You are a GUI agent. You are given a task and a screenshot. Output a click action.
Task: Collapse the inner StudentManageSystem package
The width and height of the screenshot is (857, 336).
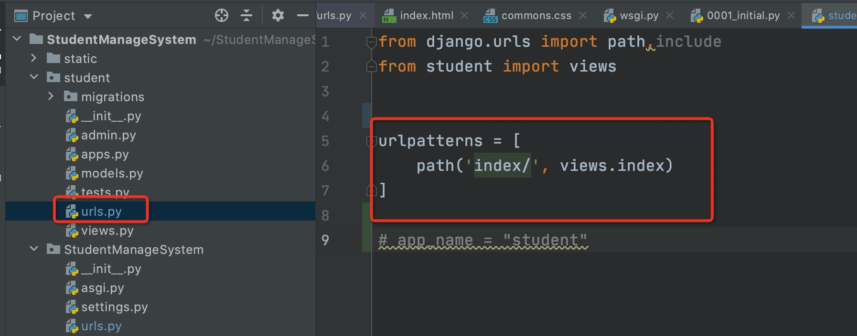click(34, 249)
